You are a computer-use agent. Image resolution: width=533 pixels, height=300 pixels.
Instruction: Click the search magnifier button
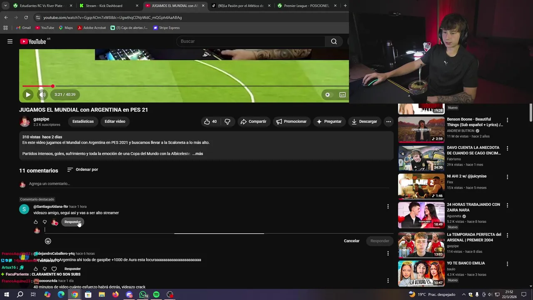point(334,41)
